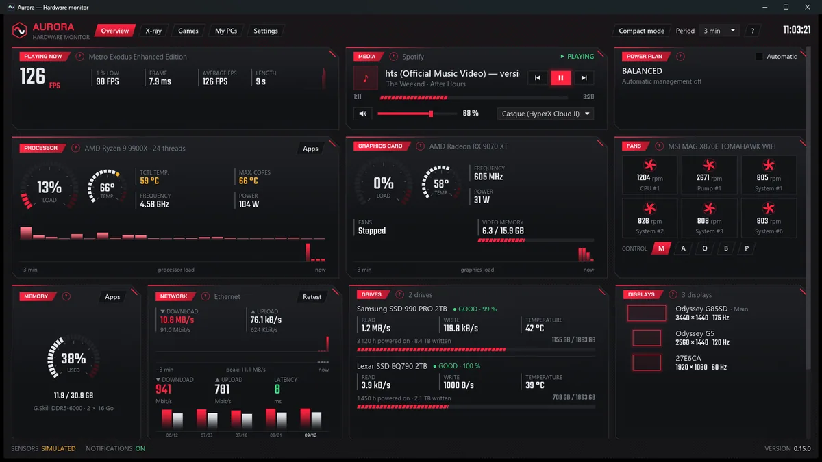822x462 pixels.
Task: Click the info icon beside AMD Radeon RX 9070 XT
Action: click(x=420, y=146)
